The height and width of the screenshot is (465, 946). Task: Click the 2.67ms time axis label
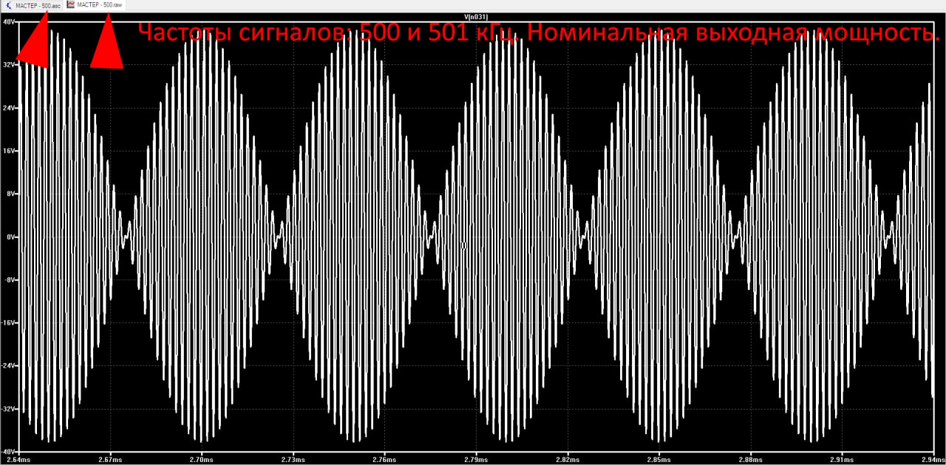110,460
